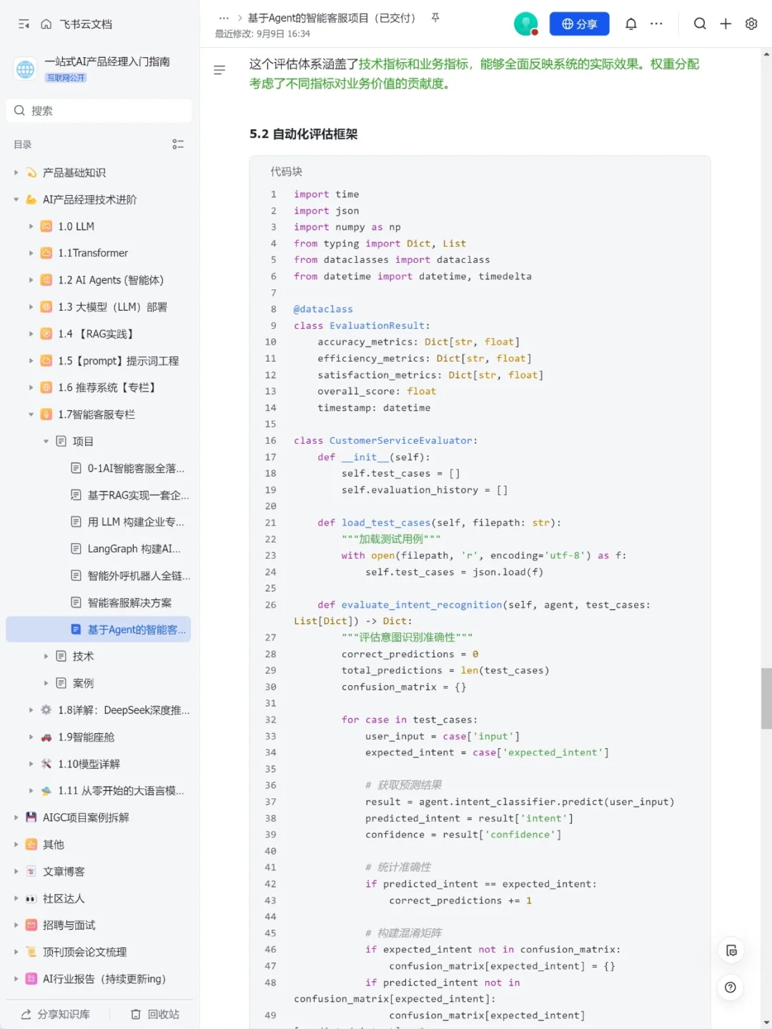Open search via magnifier icon at top right
This screenshot has width=772, height=1029.
[700, 24]
